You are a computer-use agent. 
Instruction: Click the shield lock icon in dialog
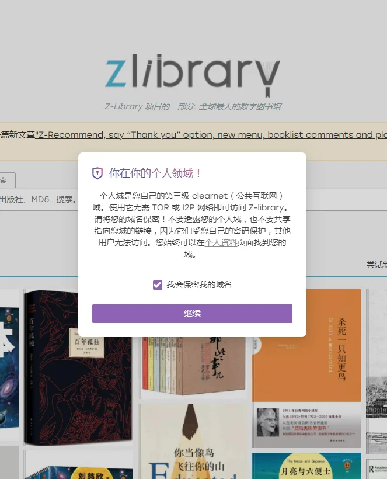pos(97,173)
